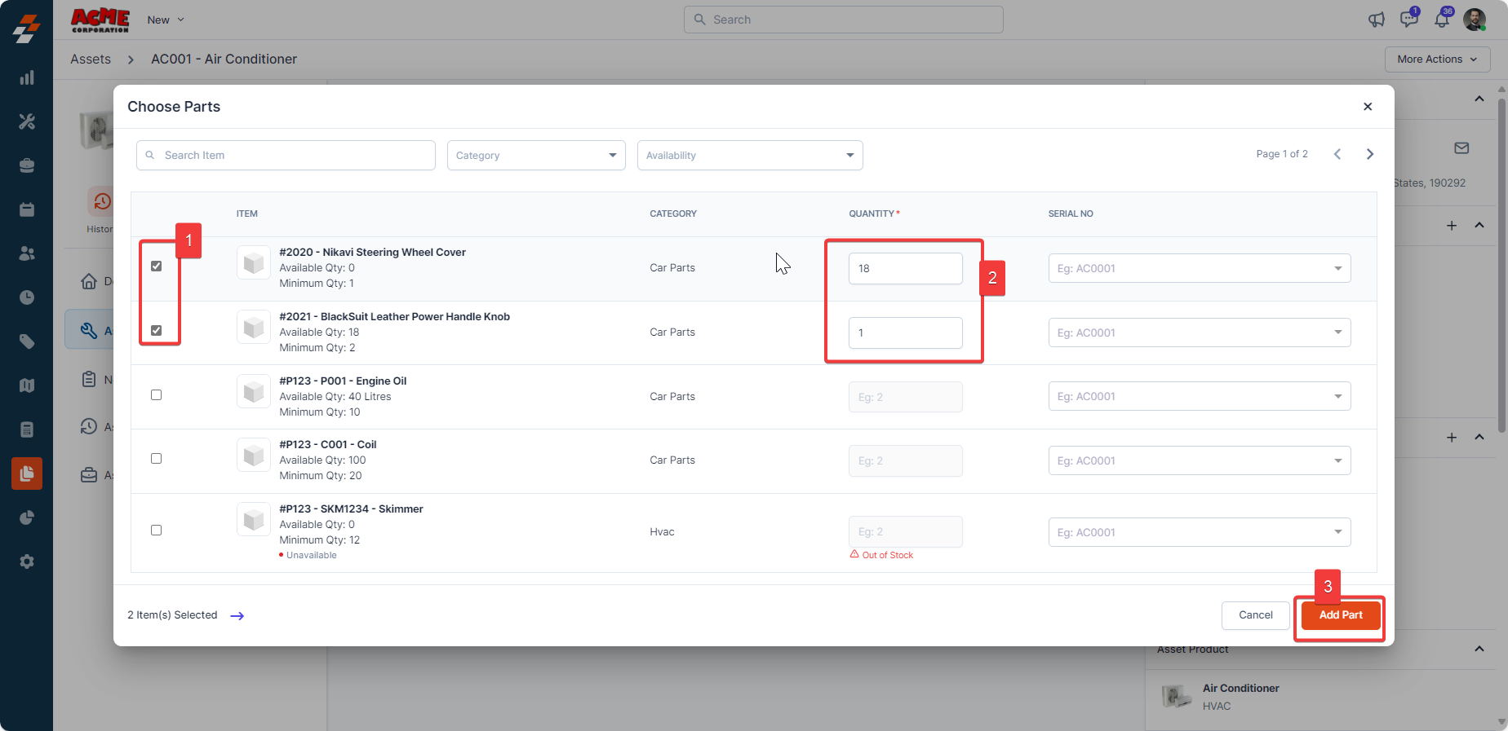Click the 'Unavailable' status label
The height and width of the screenshot is (731, 1508).
312,556
